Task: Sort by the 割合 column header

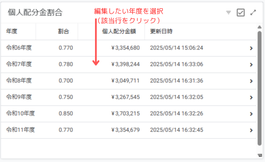Action: tap(63, 32)
